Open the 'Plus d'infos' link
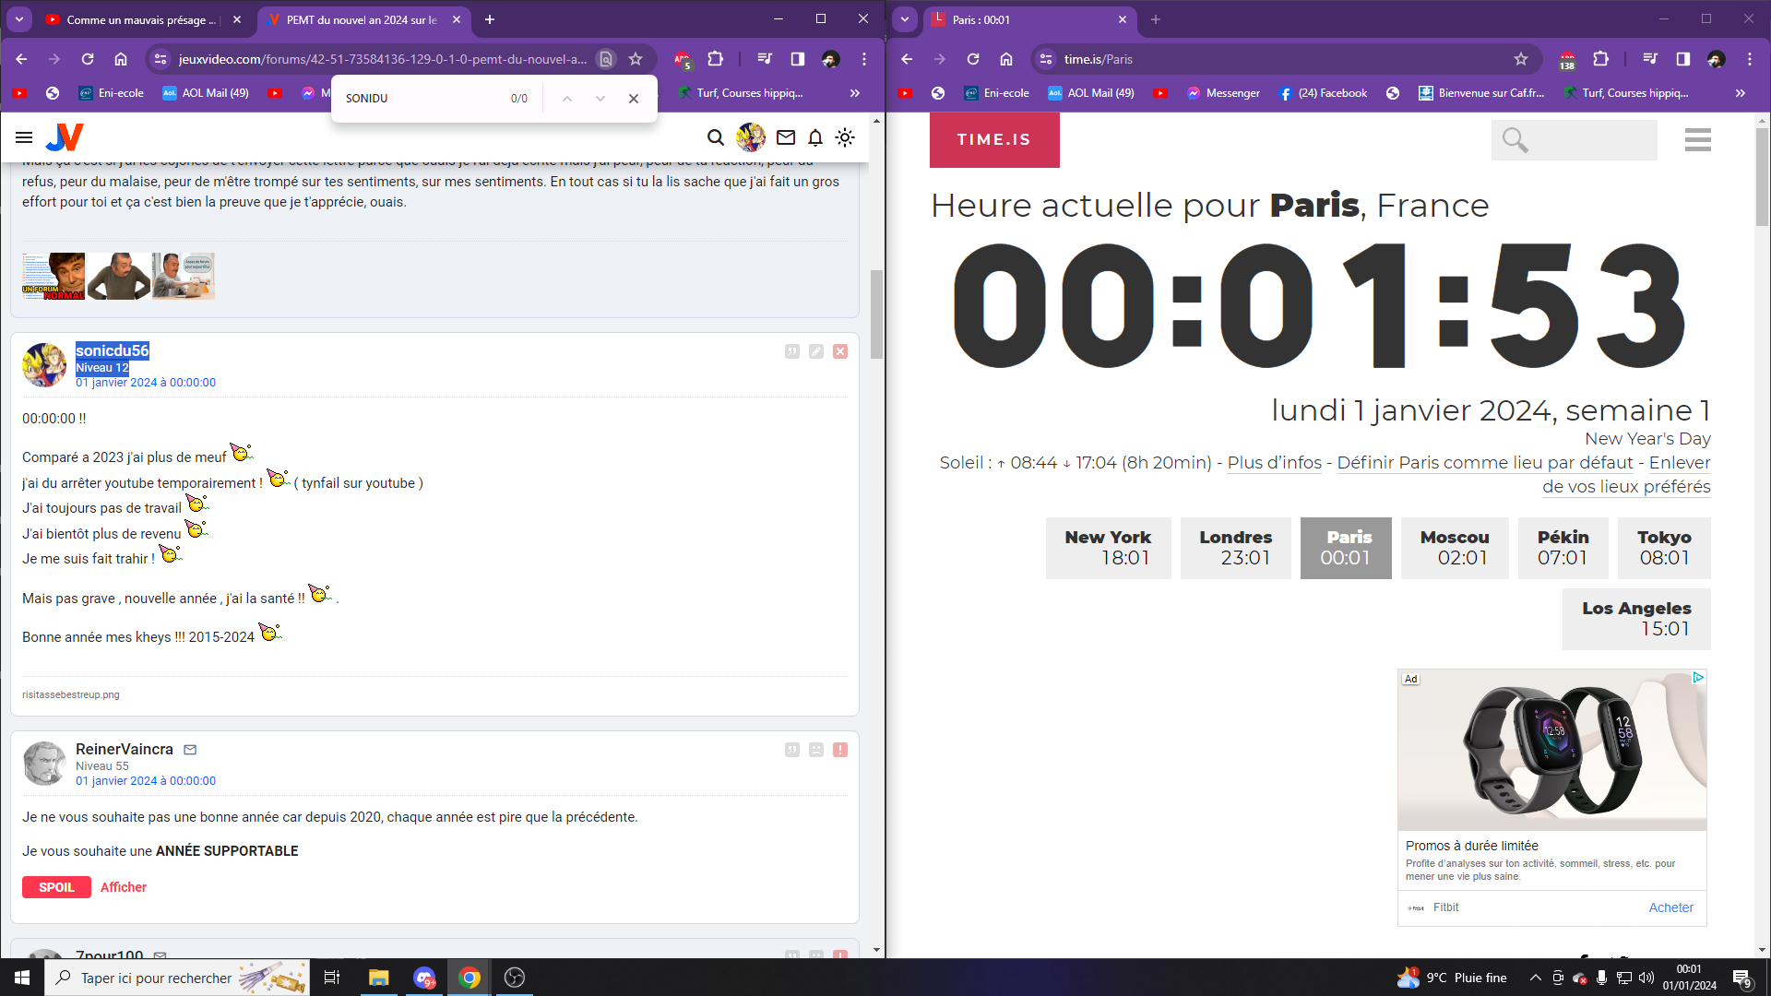1771x996 pixels. tap(1274, 463)
